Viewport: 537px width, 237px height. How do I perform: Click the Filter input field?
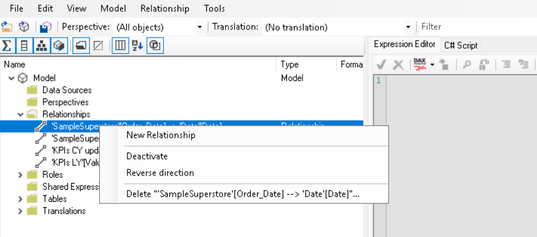click(x=478, y=27)
